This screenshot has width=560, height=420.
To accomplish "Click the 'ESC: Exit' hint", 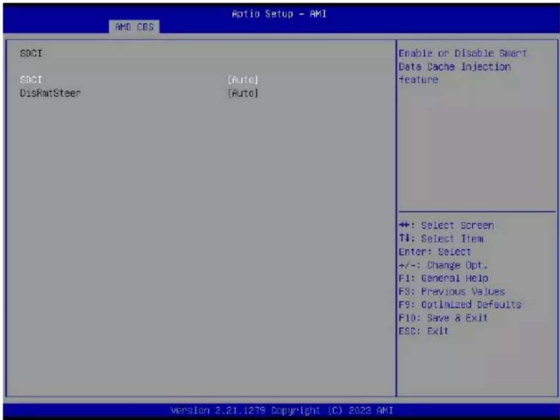I will tap(423, 331).
